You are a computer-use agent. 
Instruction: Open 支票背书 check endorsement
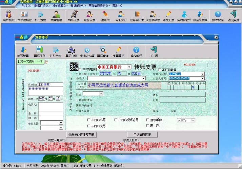[x=119, y=52]
